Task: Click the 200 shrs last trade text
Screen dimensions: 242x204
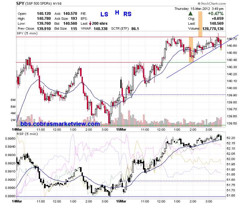Action: (100, 24)
